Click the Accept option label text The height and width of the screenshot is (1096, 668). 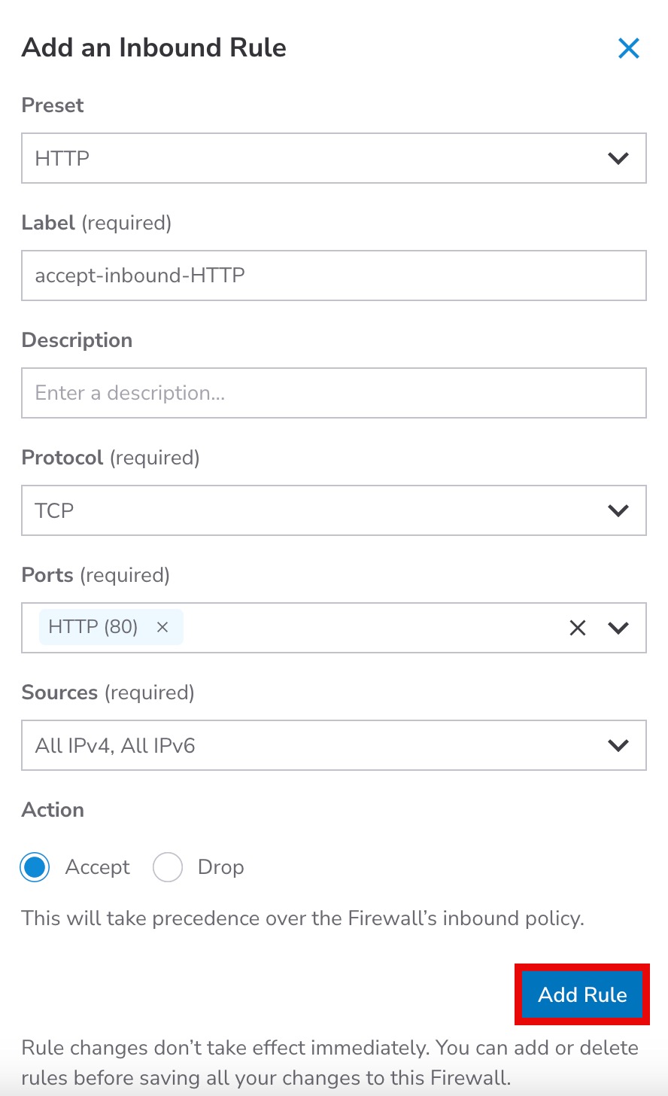[x=97, y=867]
